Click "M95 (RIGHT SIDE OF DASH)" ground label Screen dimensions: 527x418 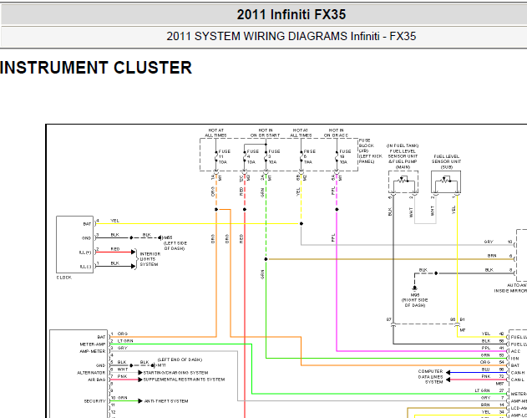coord(414,300)
